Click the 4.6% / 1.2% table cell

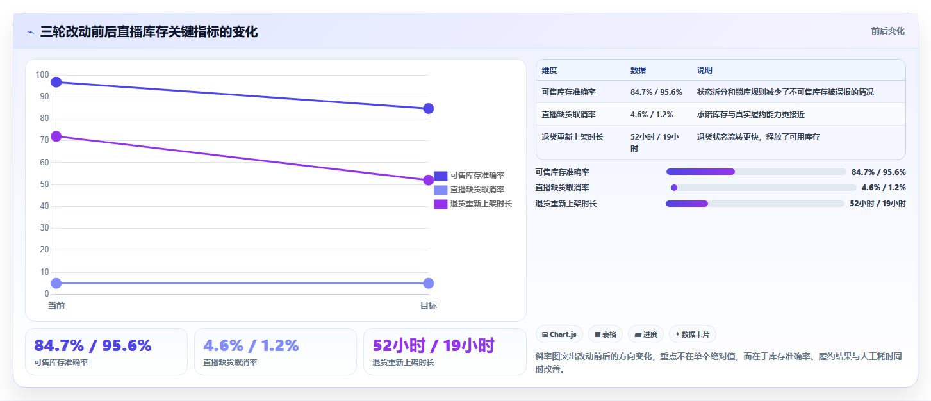652,115
